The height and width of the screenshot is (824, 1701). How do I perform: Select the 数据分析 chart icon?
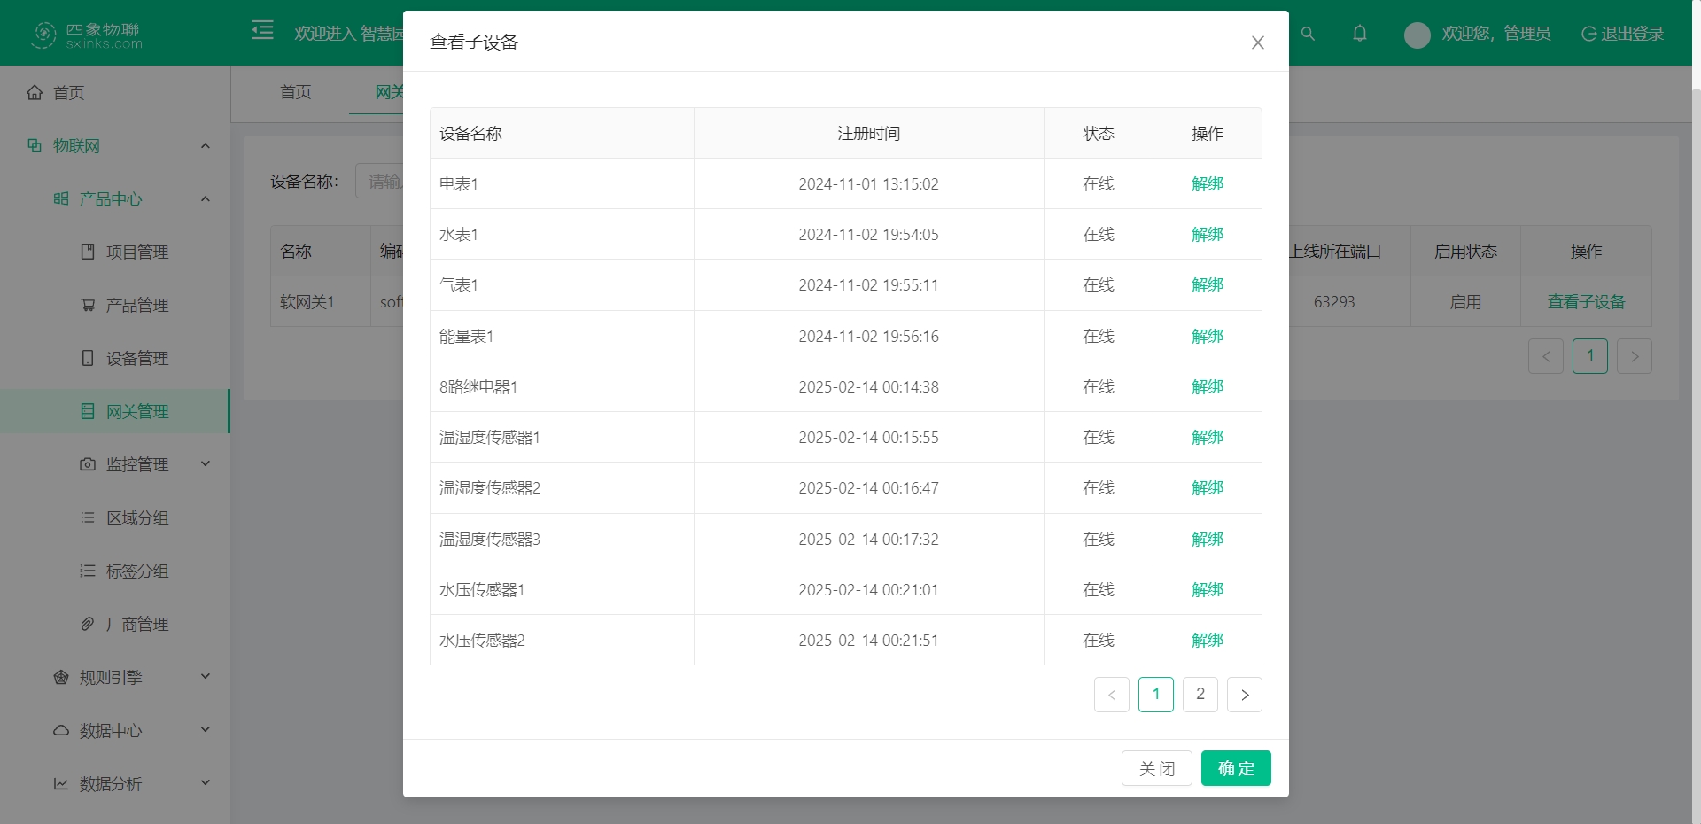[59, 783]
